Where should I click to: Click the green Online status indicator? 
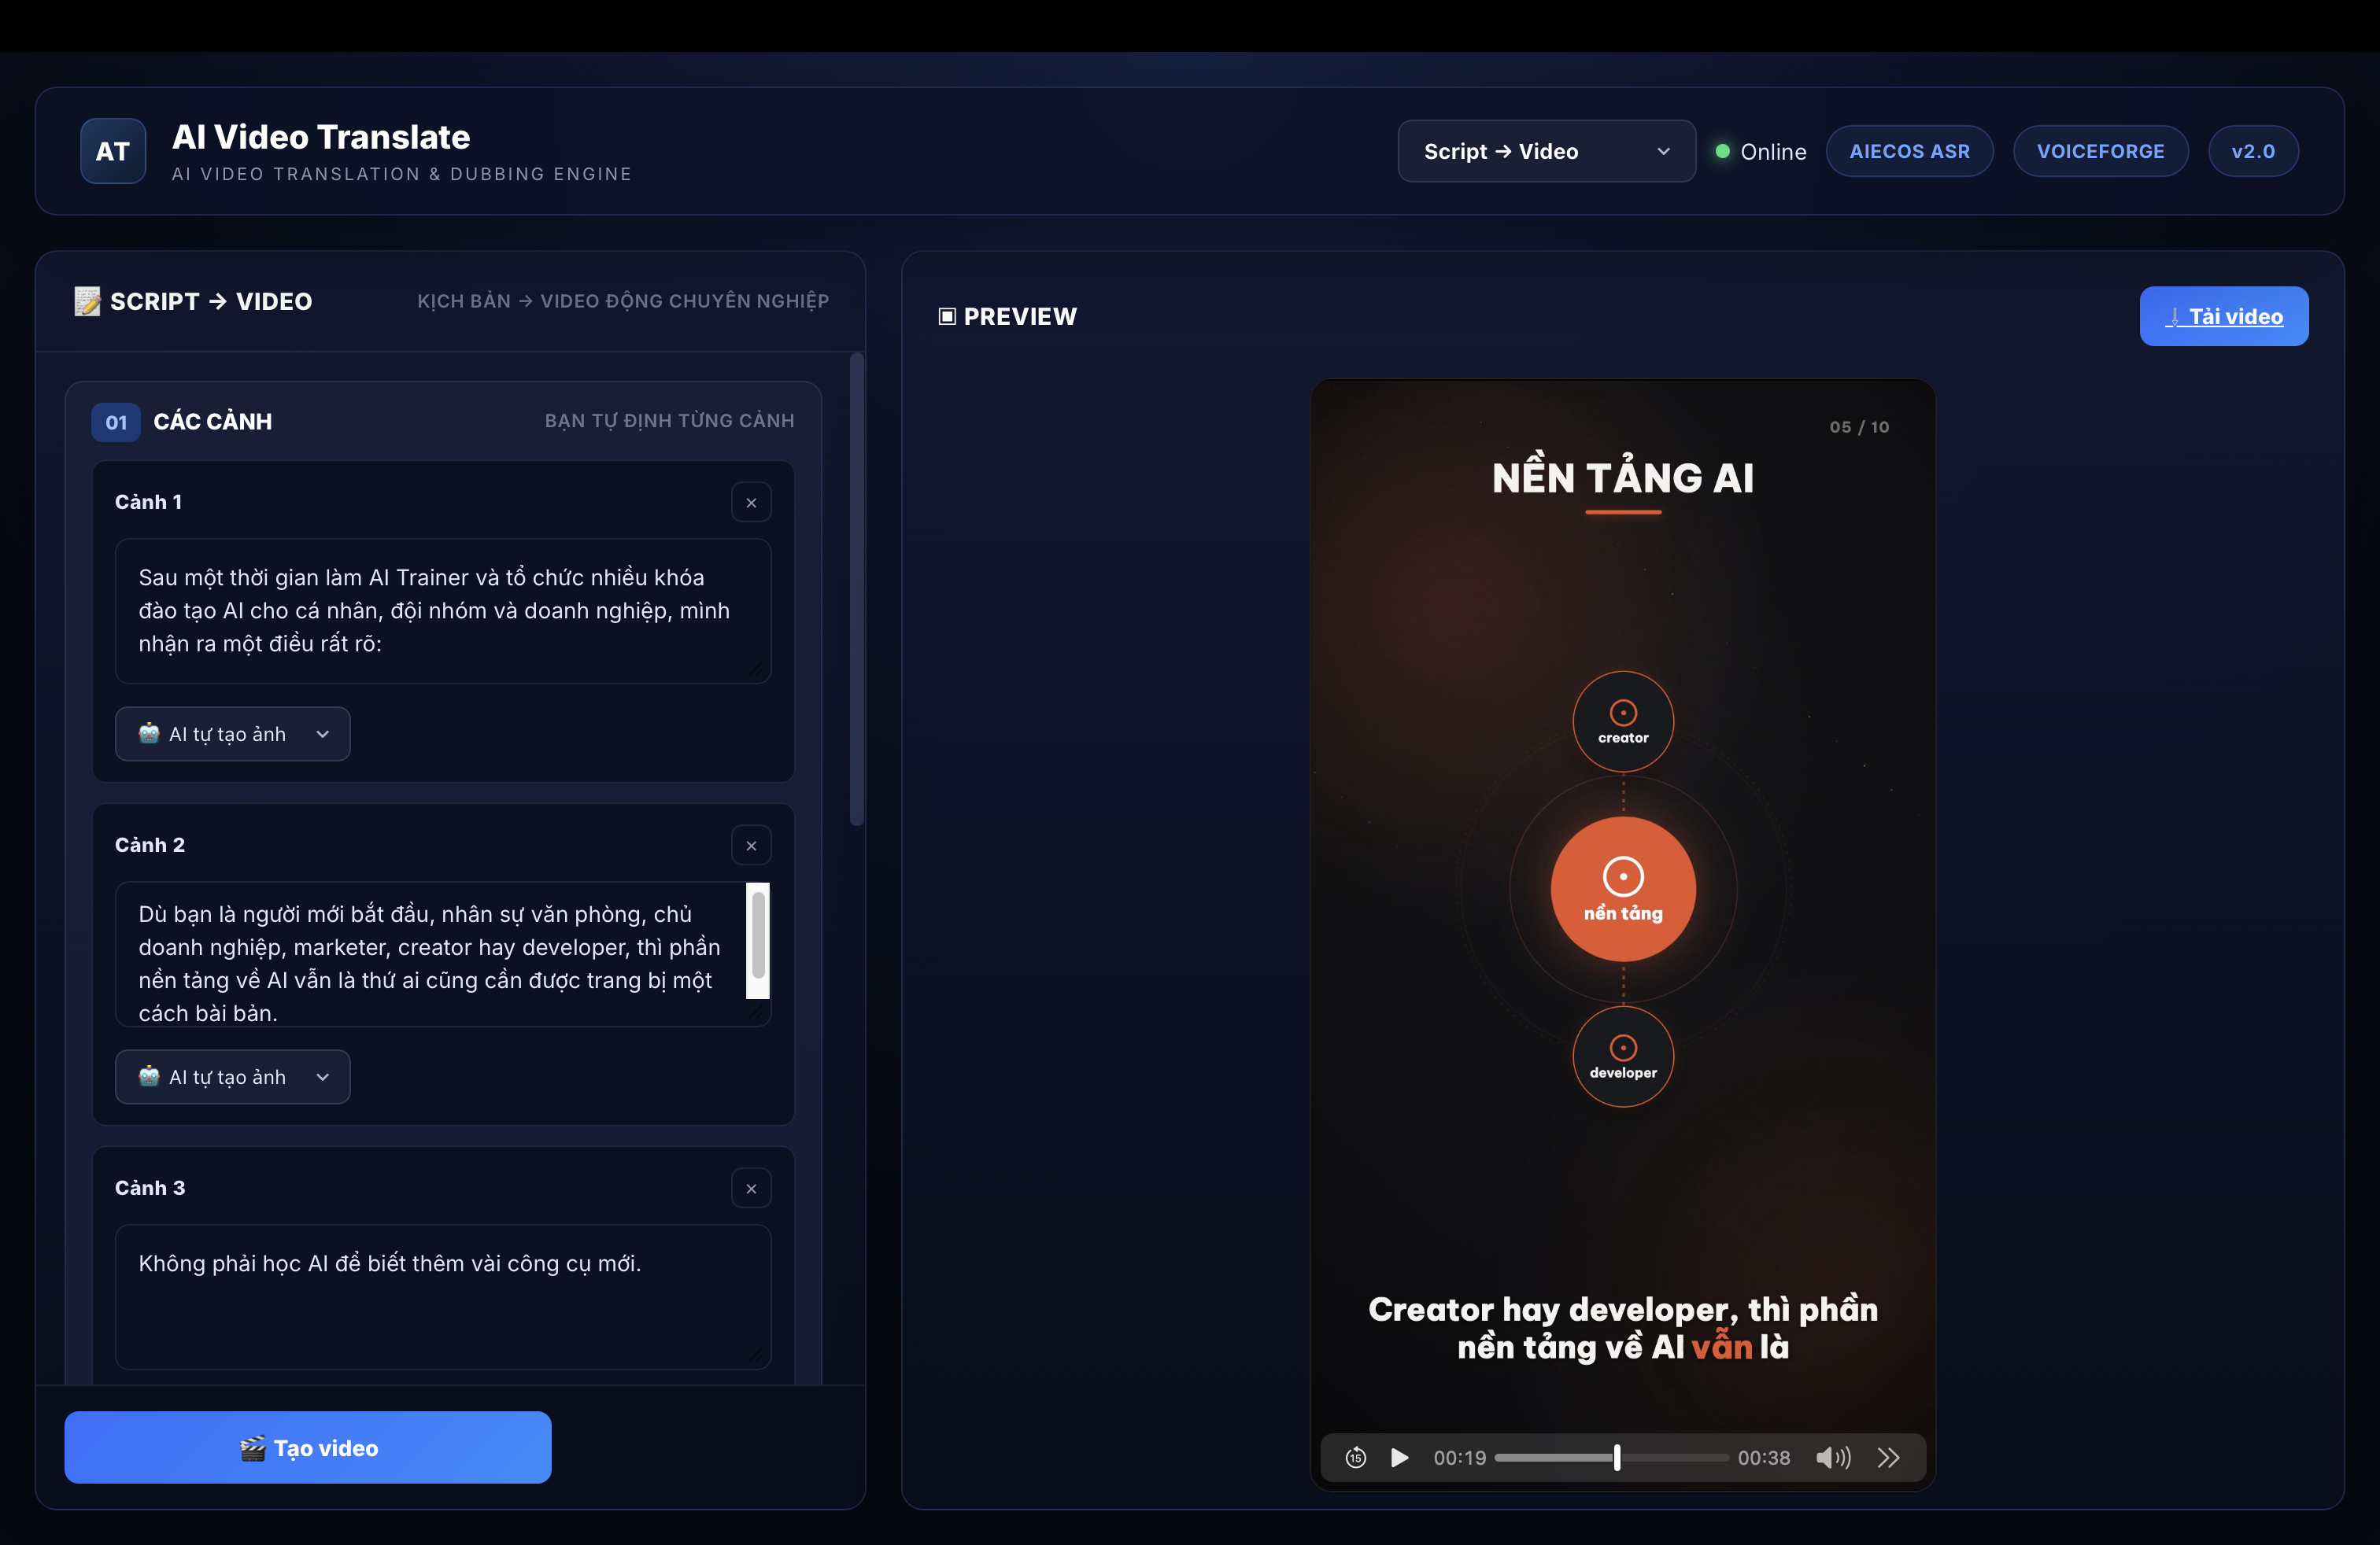1723,151
